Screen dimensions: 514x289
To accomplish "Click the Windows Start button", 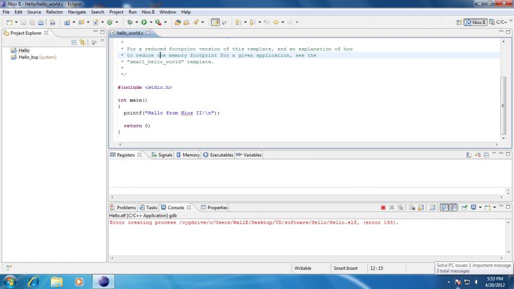I will tap(10, 281).
